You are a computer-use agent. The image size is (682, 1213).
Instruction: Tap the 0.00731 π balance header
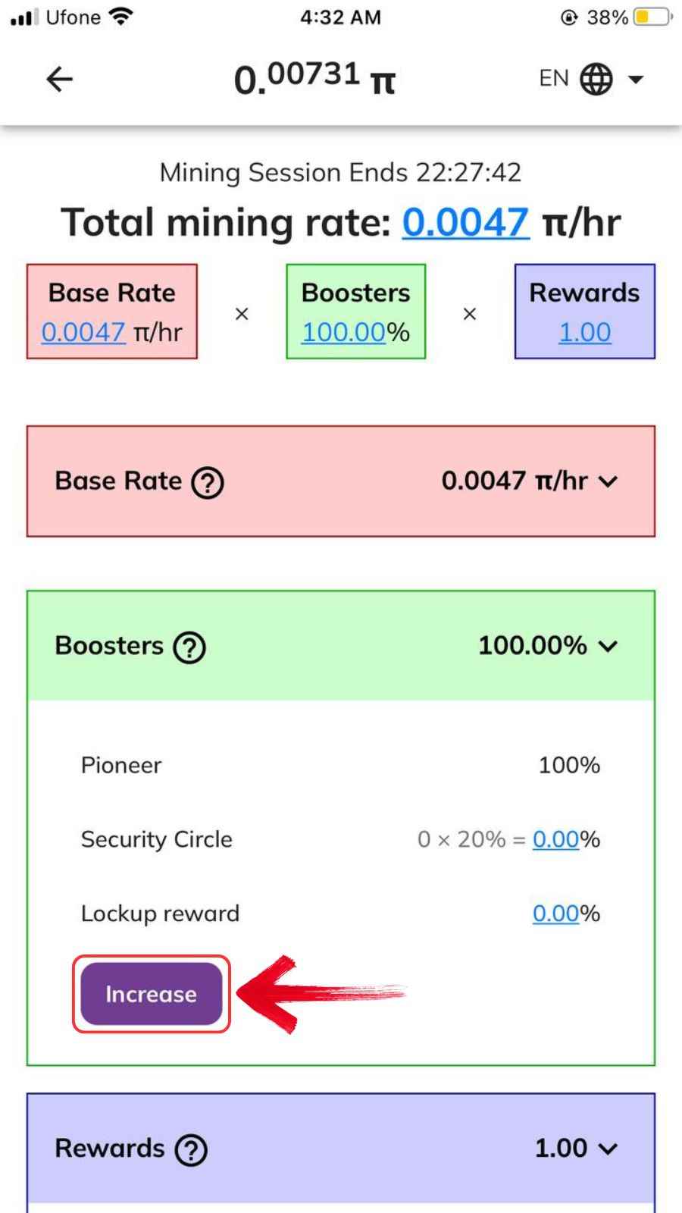[x=314, y=79]
